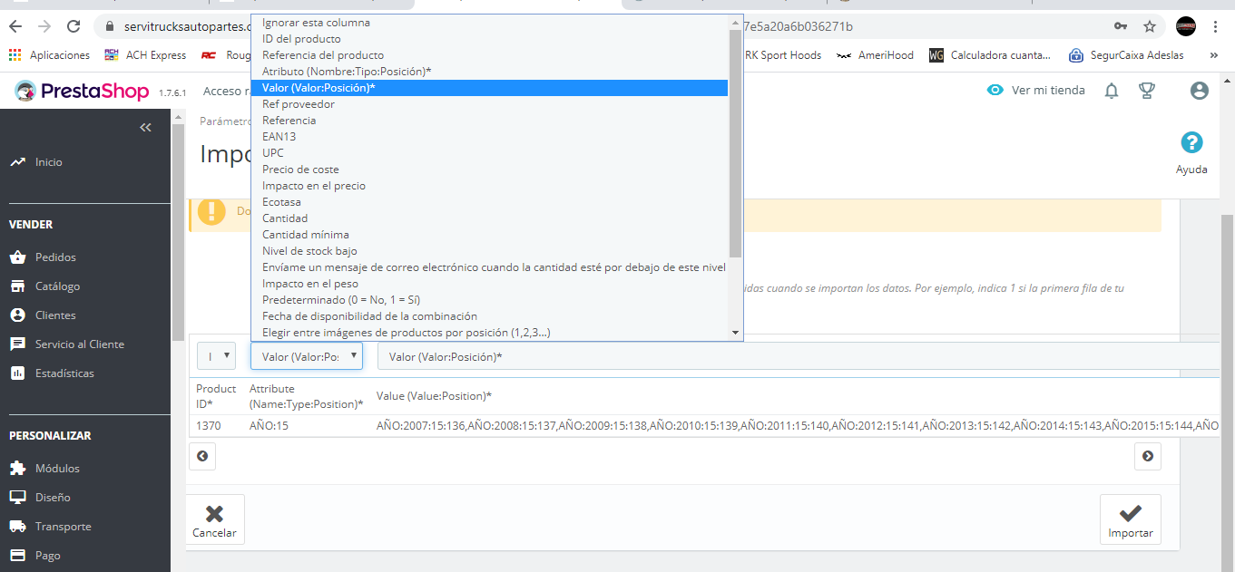This screenshot has width=1235, height=572.
Task: Select highlighted 'Valor (Valor:Posición)*' list option
Action: coord(490,88)
